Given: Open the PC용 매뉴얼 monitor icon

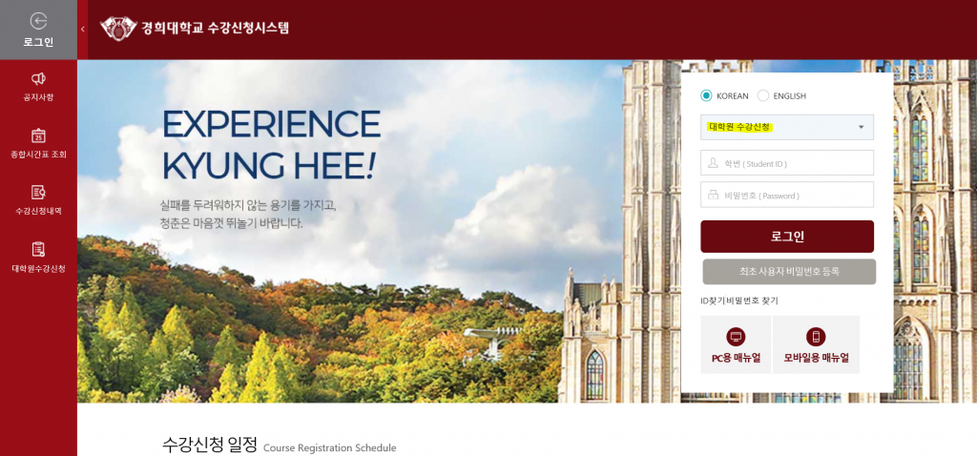Looking at the screenshot, I should 736,337.
